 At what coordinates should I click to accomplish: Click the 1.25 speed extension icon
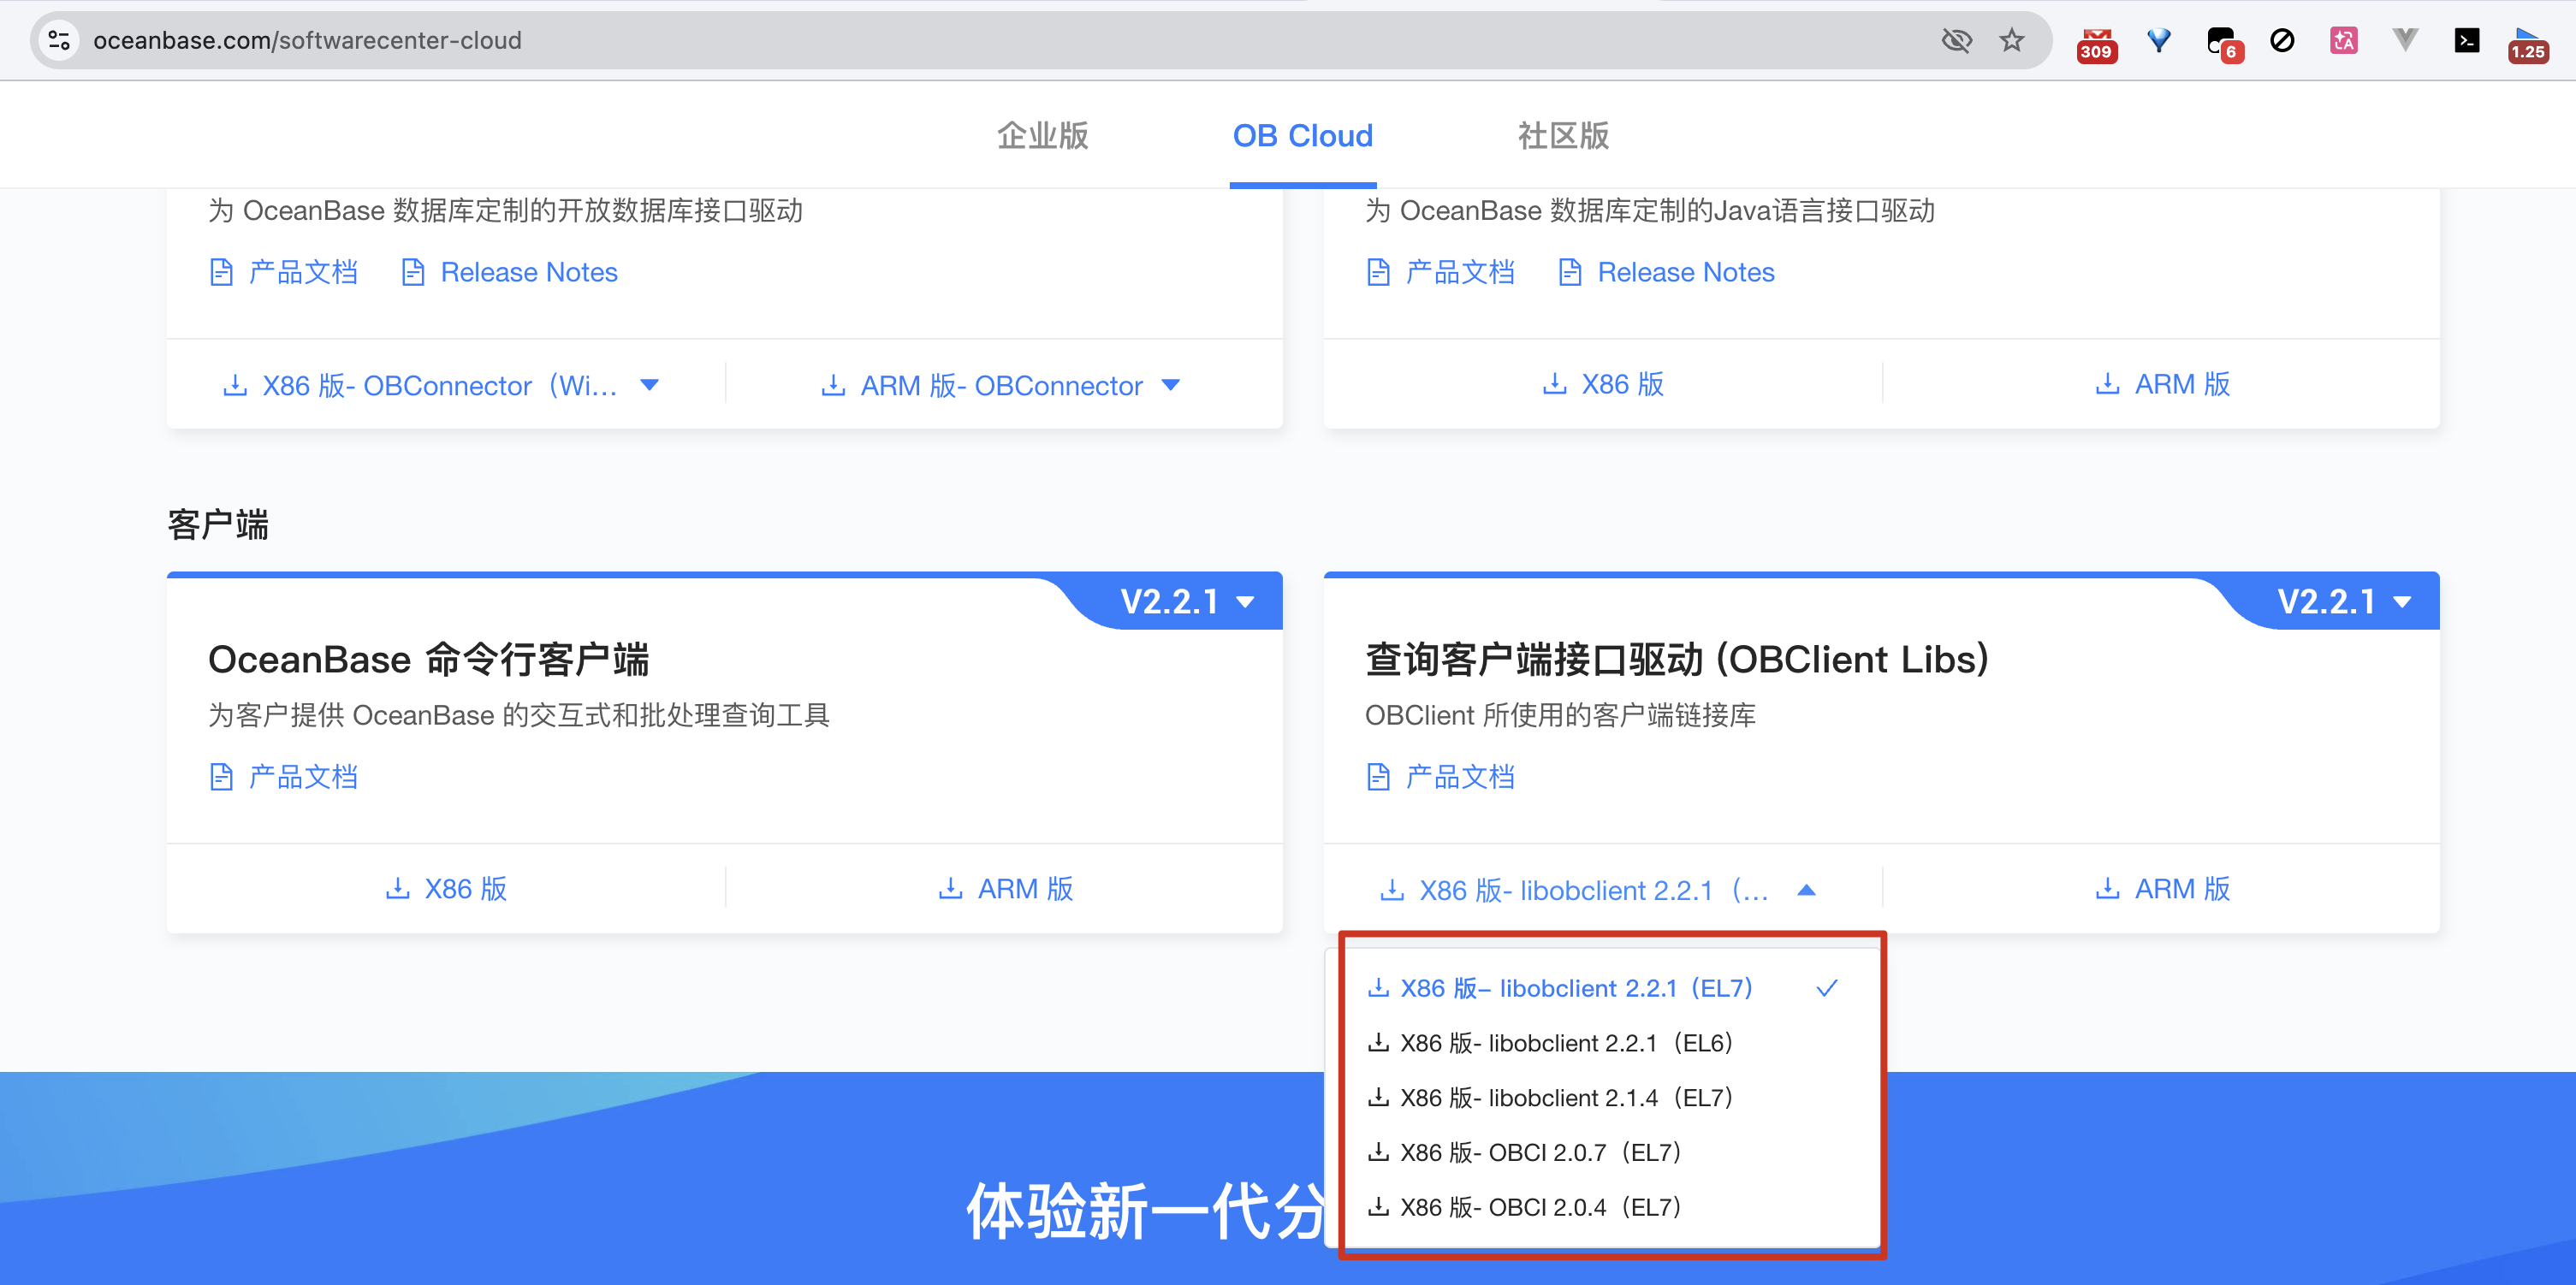coord(2527,43)
